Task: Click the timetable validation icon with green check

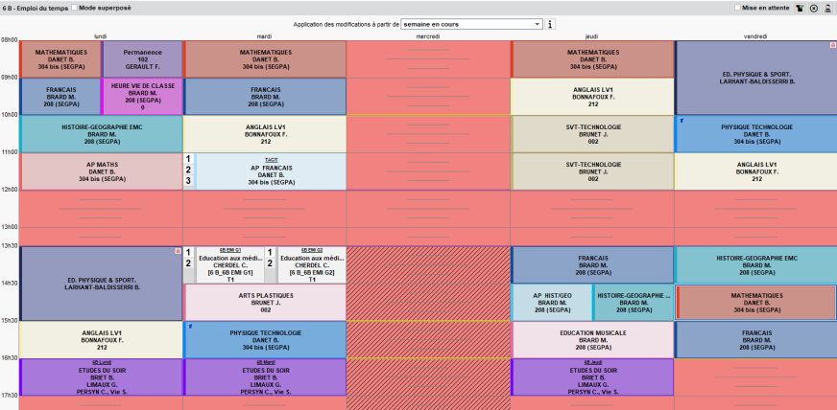Action: [800, 8]
